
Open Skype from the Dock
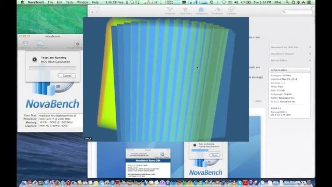coord(239,182)
